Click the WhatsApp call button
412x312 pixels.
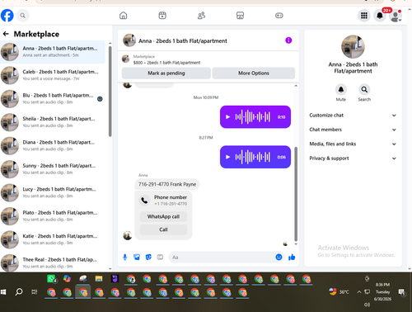(163, 216)
